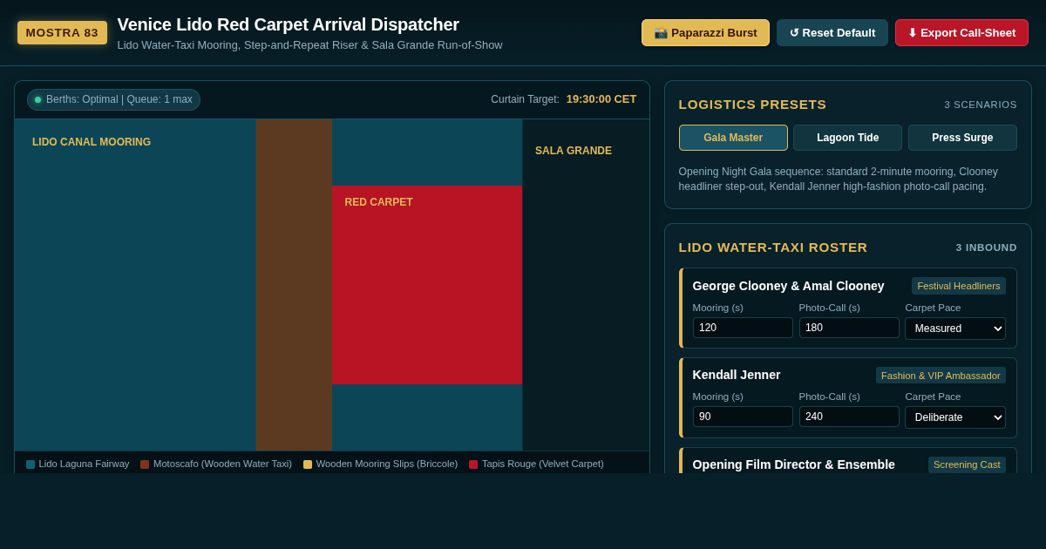Image resolution: width=1046 pixels, height=549 pixels.
Task: Edit Kendall Jenner's Photo-Call seconds field
Action: pyautogui.click(x=849, y=417)
